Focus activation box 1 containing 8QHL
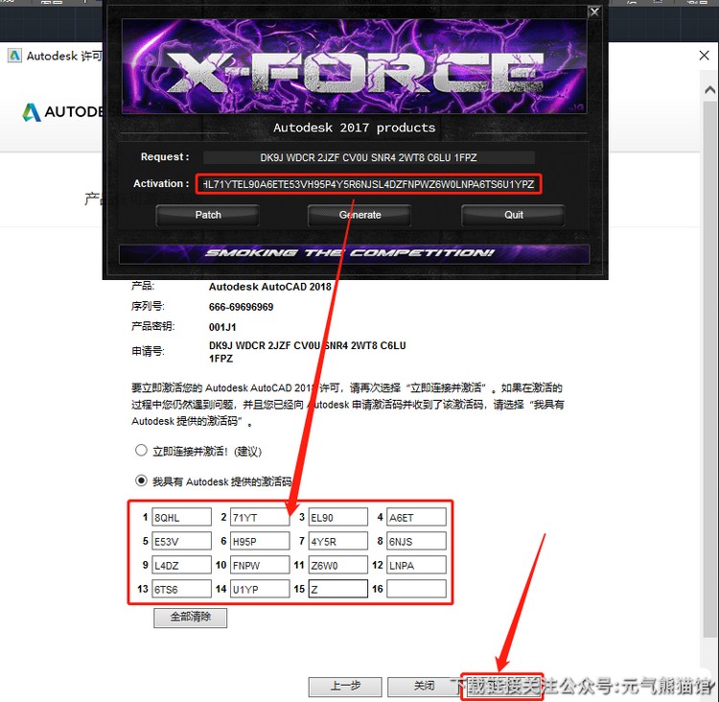 [x=181, y=518]
